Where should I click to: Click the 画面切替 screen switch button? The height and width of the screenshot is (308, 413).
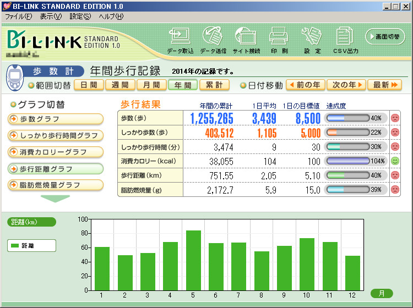(385, 36)
